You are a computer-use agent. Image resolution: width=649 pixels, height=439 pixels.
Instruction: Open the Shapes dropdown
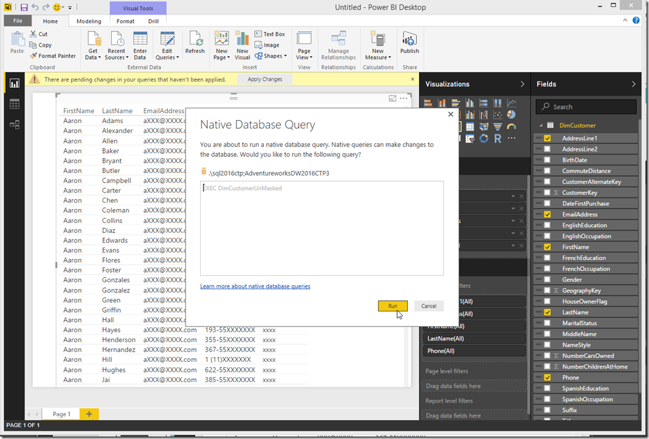point(271,56)
